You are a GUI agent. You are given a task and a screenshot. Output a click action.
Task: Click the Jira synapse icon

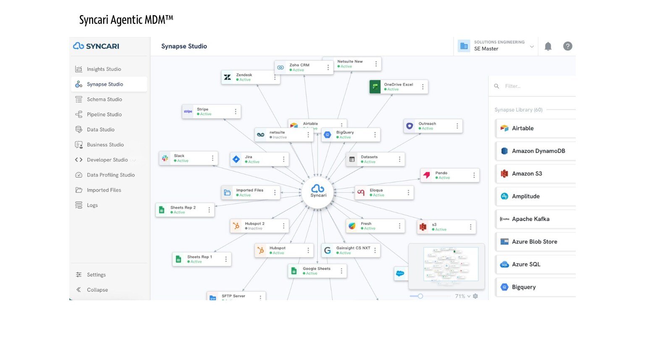[x=236, y=159]
